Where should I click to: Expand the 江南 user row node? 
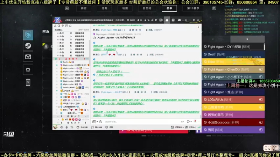point(59,107)
